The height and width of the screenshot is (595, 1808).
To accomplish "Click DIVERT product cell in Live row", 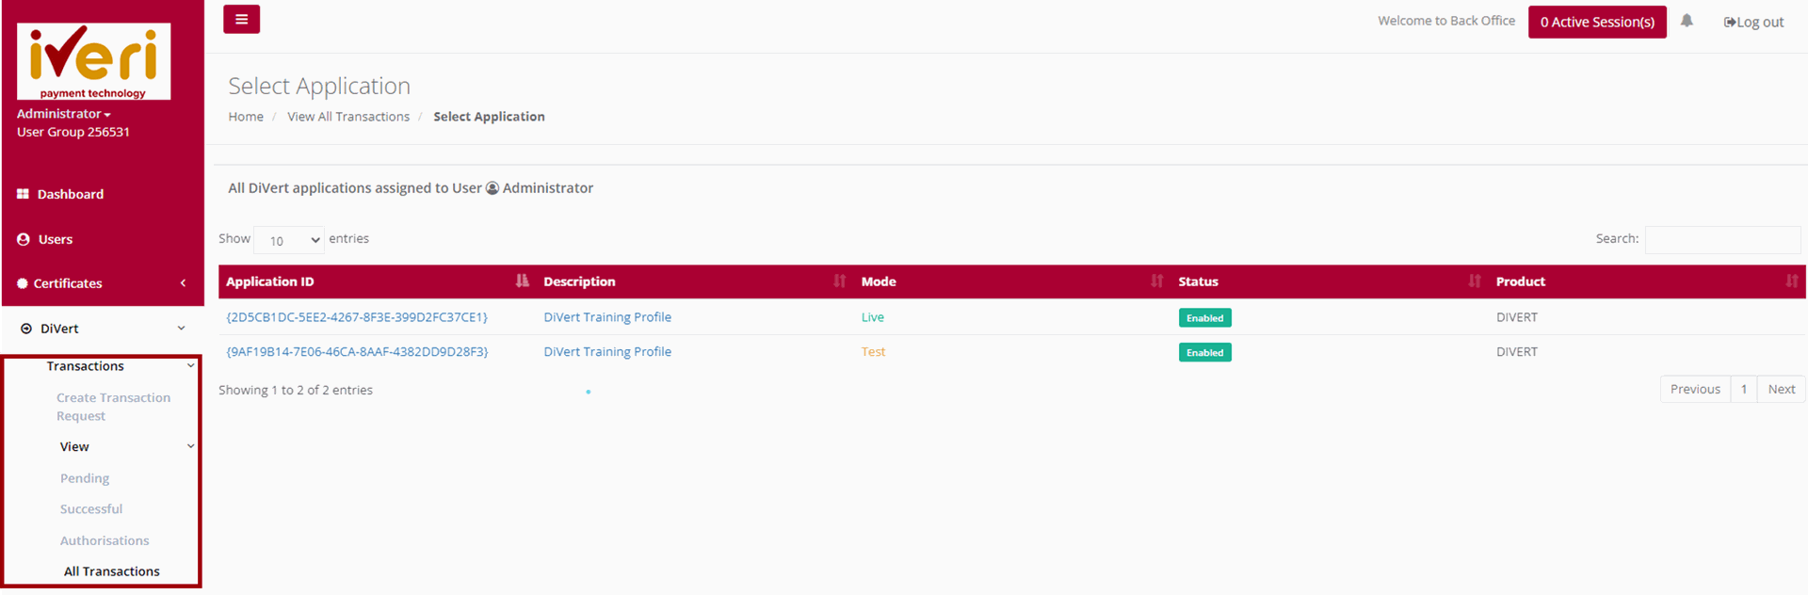I will click(x=1516, y=317).
